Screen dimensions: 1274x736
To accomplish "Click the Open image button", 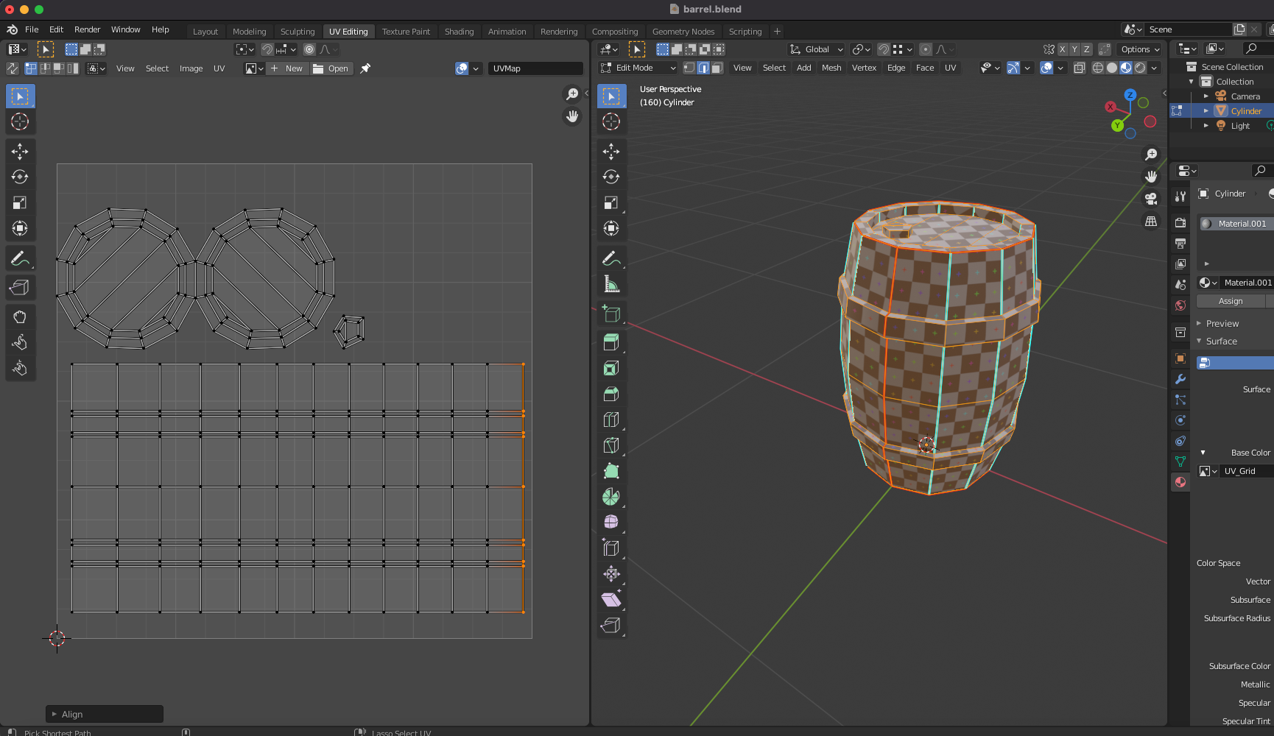I will pyautogui.click(x=331, y=68).
